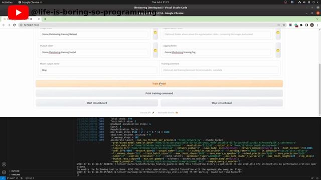Click the Image folder path field
321x180 pixels.
point(94,34)
